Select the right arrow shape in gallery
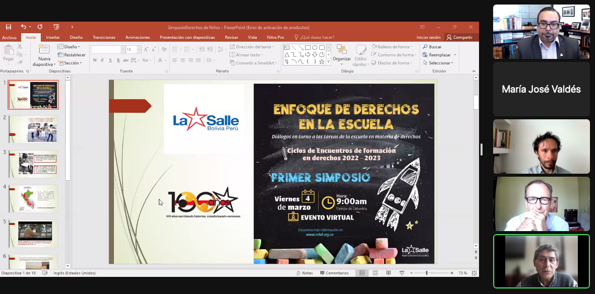 (x=308, y=54)
